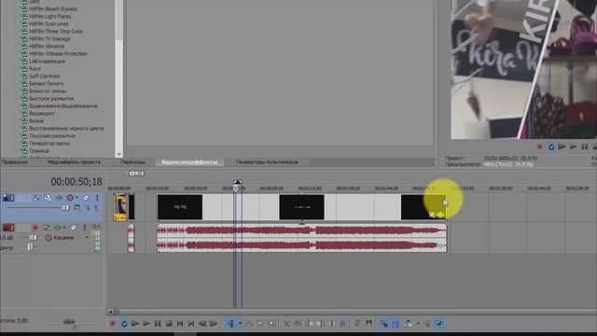Toggle Automatic Crossfades in the toolbar

[x=396, y=324]
